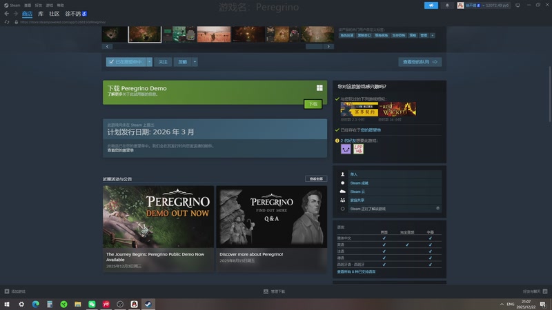Open Microsoft Edge from the taskbar
The height and width of the screenshot is (310, 552).
tap(36, 304)
